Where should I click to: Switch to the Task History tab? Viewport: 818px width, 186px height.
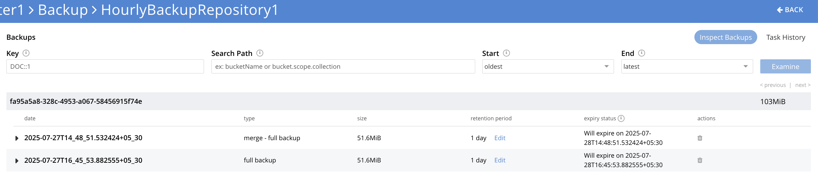click(x=786, y=37)
